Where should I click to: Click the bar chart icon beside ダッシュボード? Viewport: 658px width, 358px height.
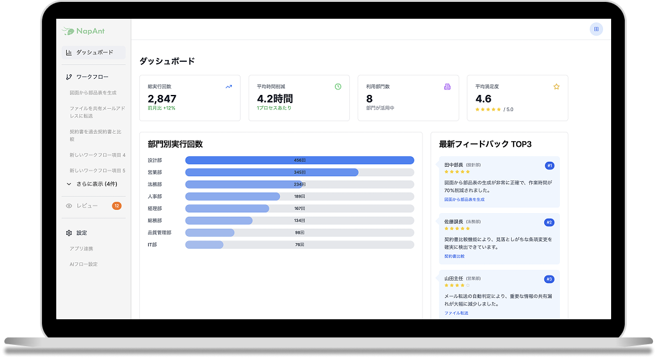pyautogui.click(x=69, y=52)
